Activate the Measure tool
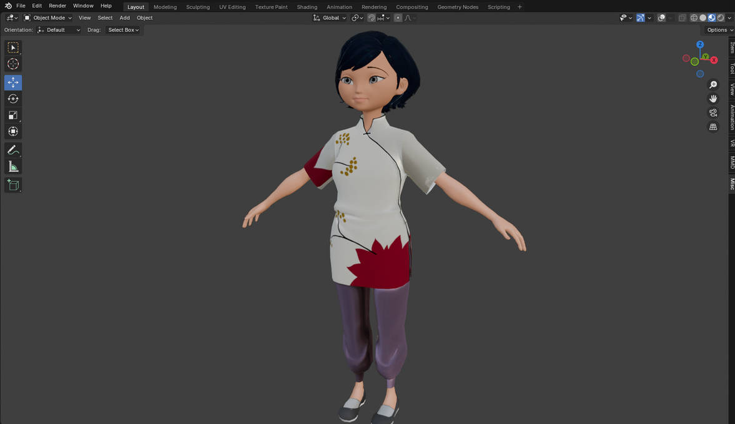This screenshot has width=735, height=424. [12, 165]
